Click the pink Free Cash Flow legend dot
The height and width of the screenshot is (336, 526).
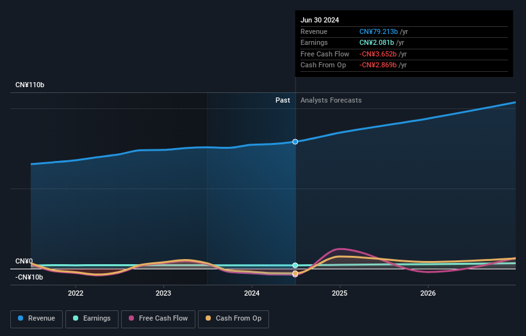(131, 318)
